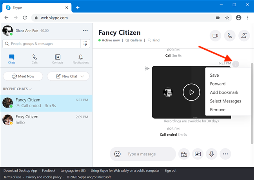Reload the Skype web page
The height and width of the screenshot is (180, 254).
click(25, 18)
